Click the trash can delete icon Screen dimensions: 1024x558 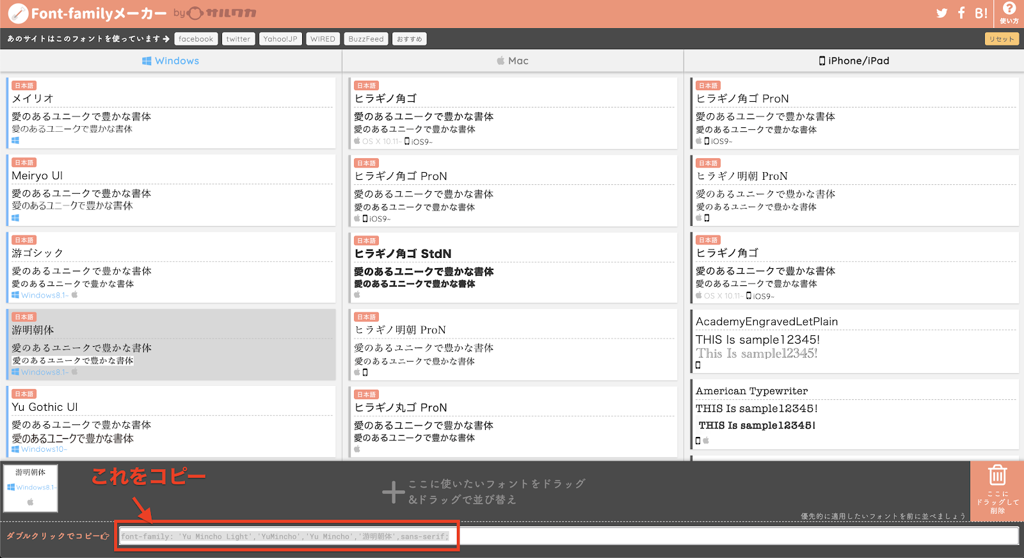point(997,476)
